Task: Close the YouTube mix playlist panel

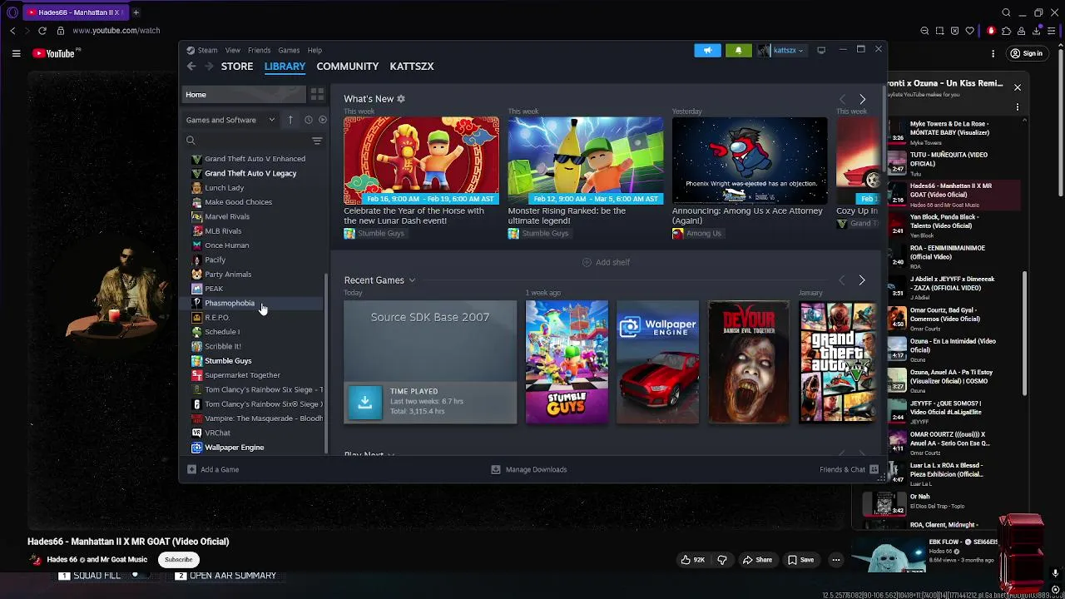Action: tap(1017, 87)
